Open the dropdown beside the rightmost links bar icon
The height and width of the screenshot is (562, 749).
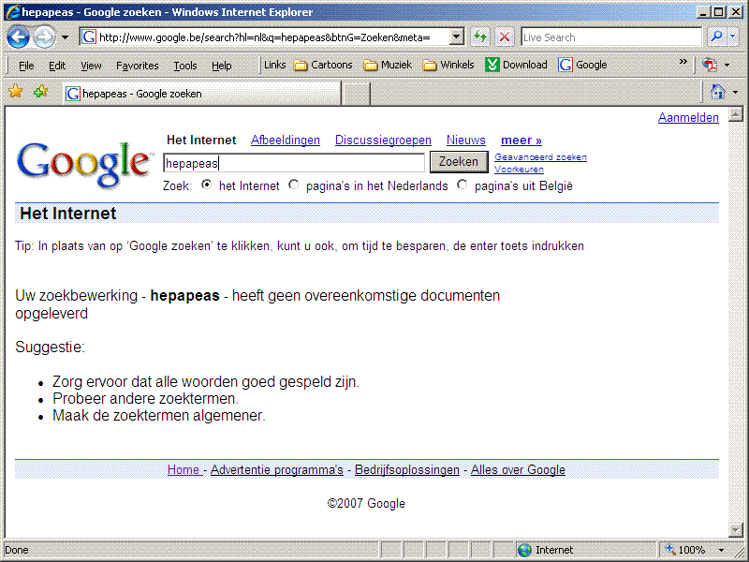[727, 65]
